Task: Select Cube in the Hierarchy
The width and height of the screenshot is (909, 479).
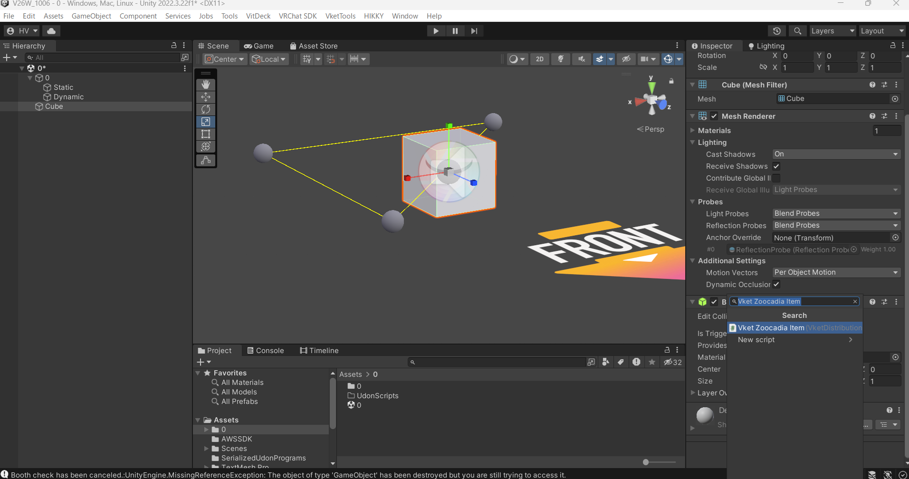Action: tap(54, 106)
